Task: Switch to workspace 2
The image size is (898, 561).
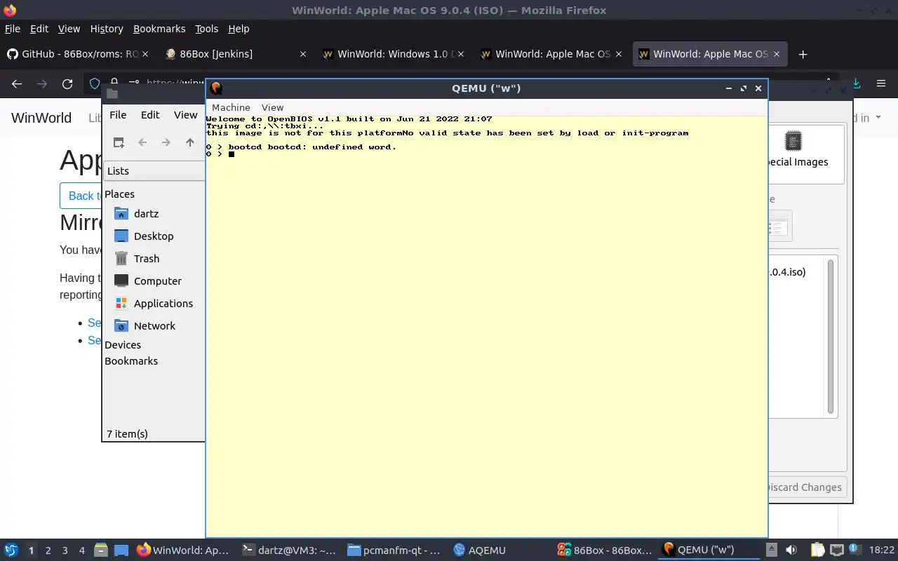Action: tap(48, 550)
